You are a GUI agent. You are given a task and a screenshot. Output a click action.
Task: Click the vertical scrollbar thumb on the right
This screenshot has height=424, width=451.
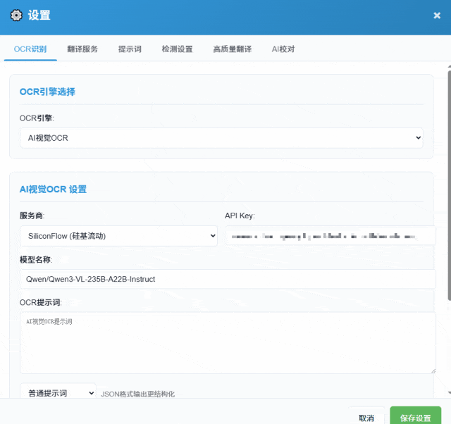(449, 183)
